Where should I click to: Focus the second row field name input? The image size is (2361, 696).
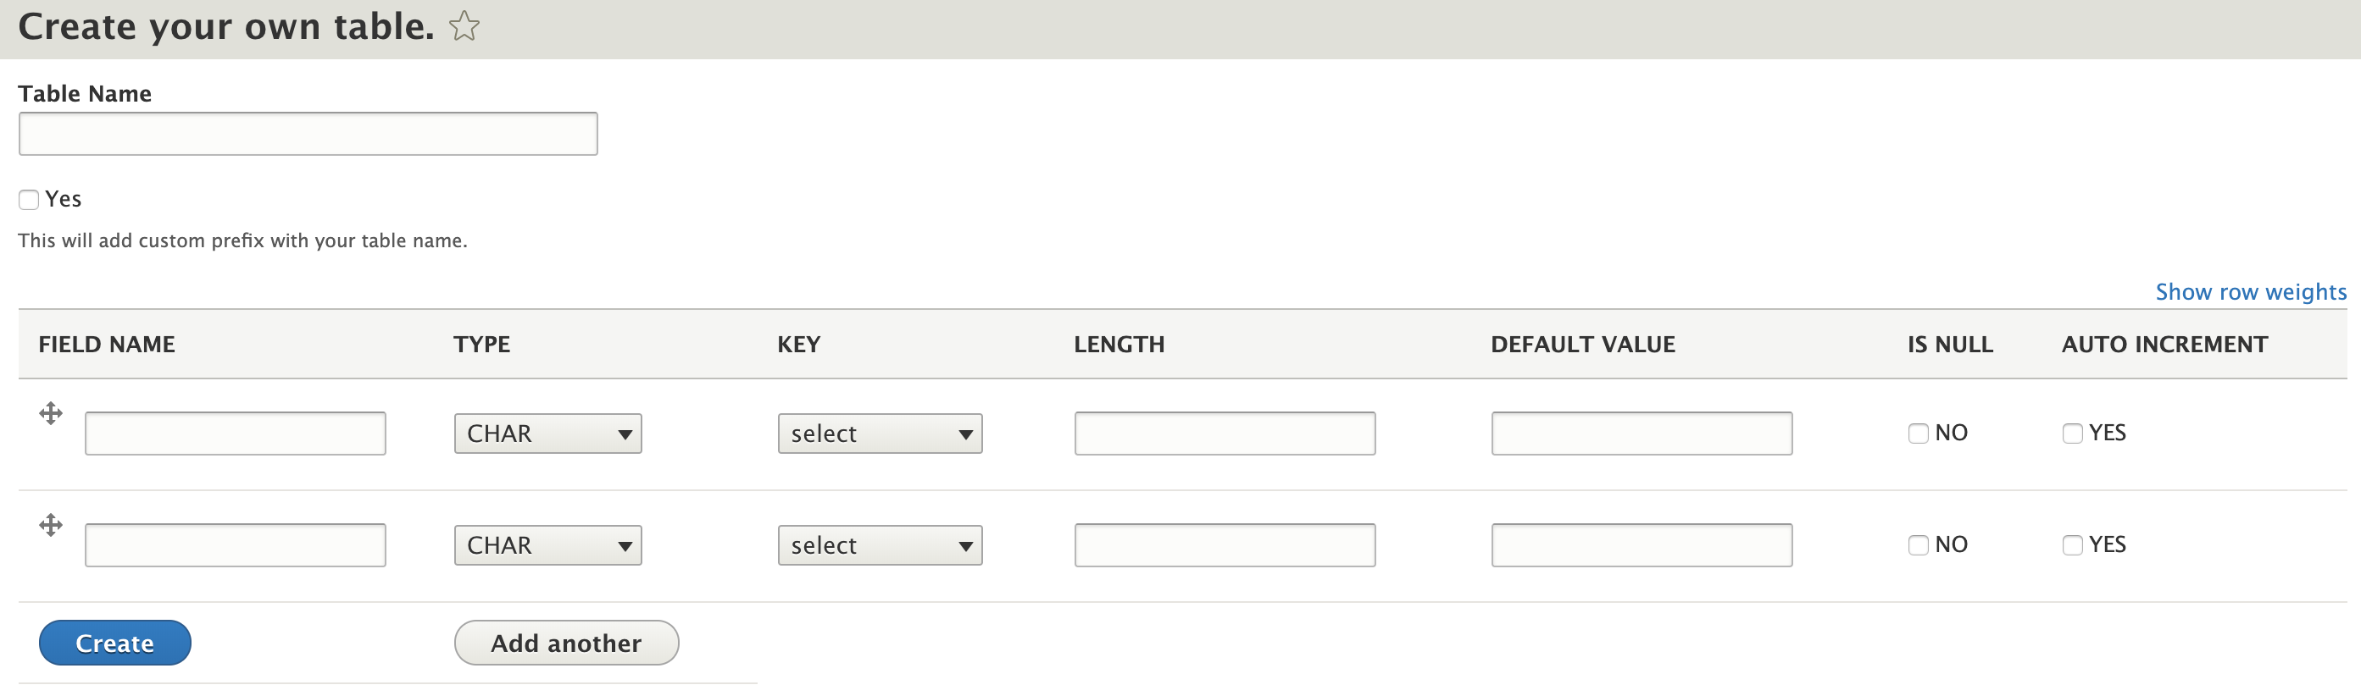(236, 545)
